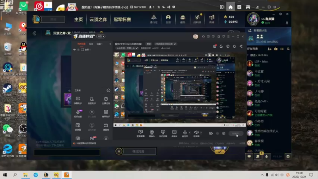Open gift box icon in streaming app

(x=215, y=46)
